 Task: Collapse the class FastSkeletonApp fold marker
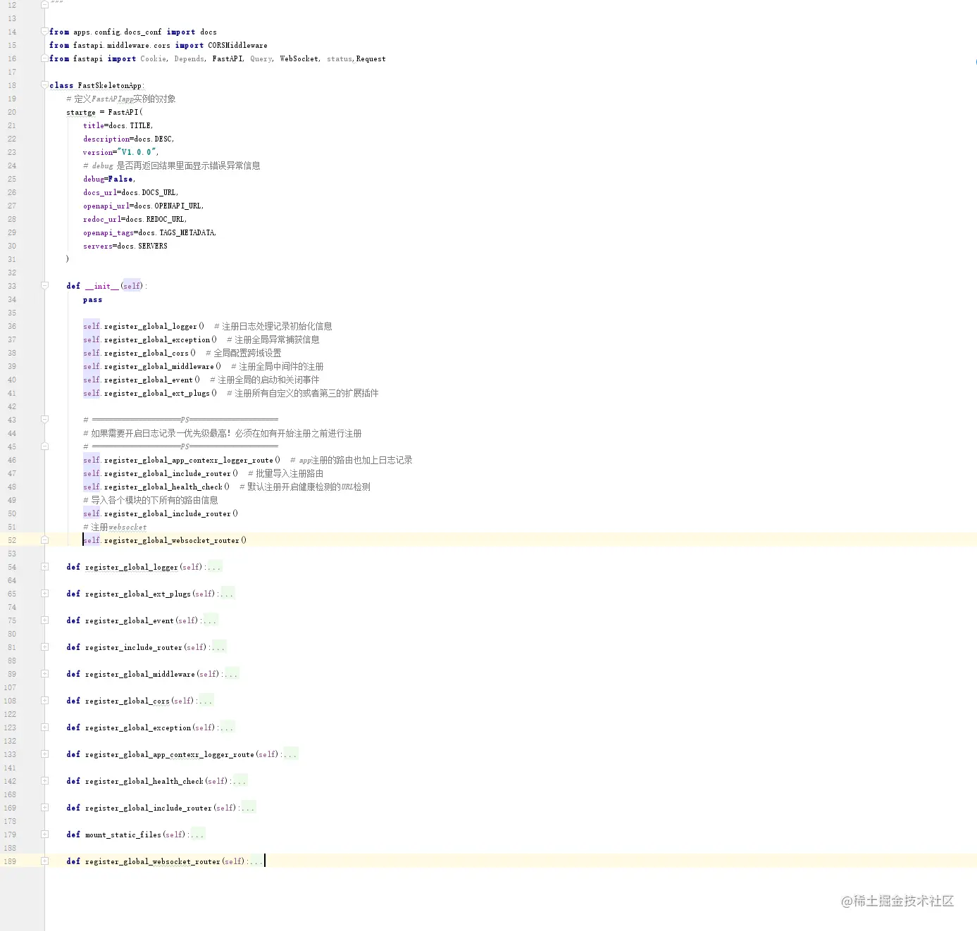44,85
